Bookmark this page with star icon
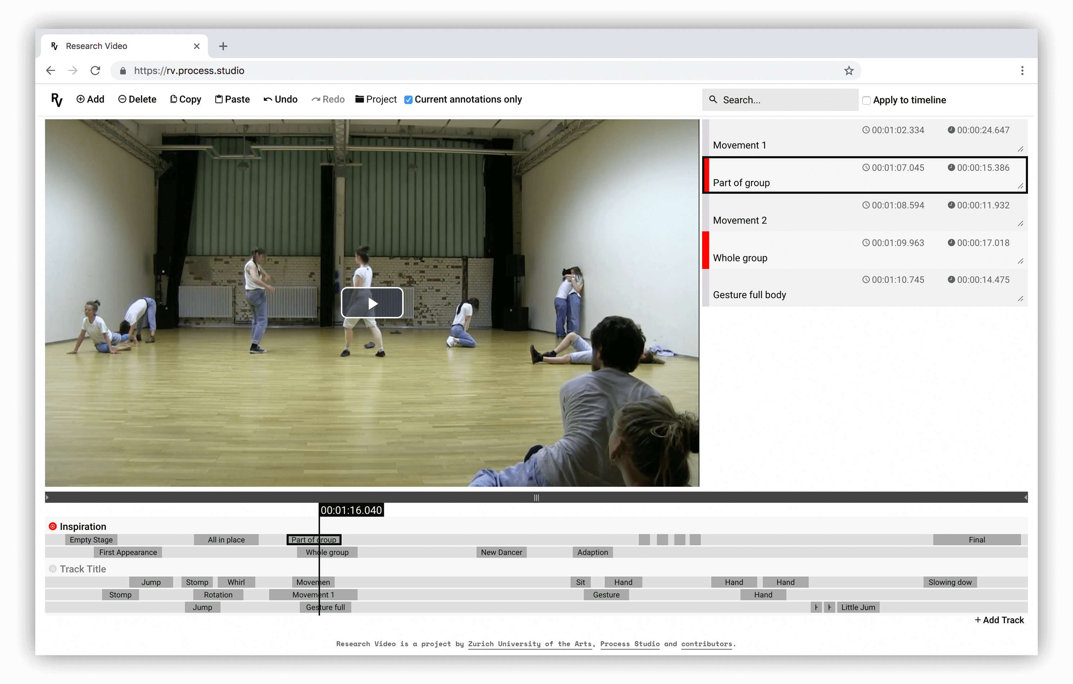Viewport: 1073px width, 684px height. 848,71
